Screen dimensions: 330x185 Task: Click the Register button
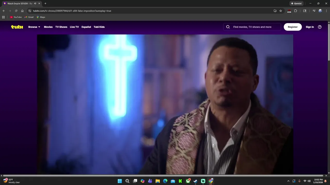(x=293, y=27)
